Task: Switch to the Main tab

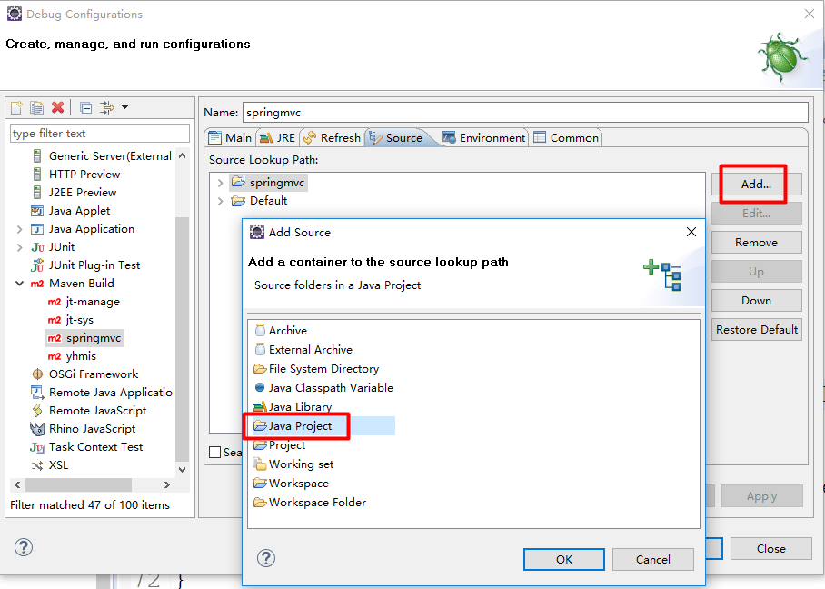Action: coord(230,138)
